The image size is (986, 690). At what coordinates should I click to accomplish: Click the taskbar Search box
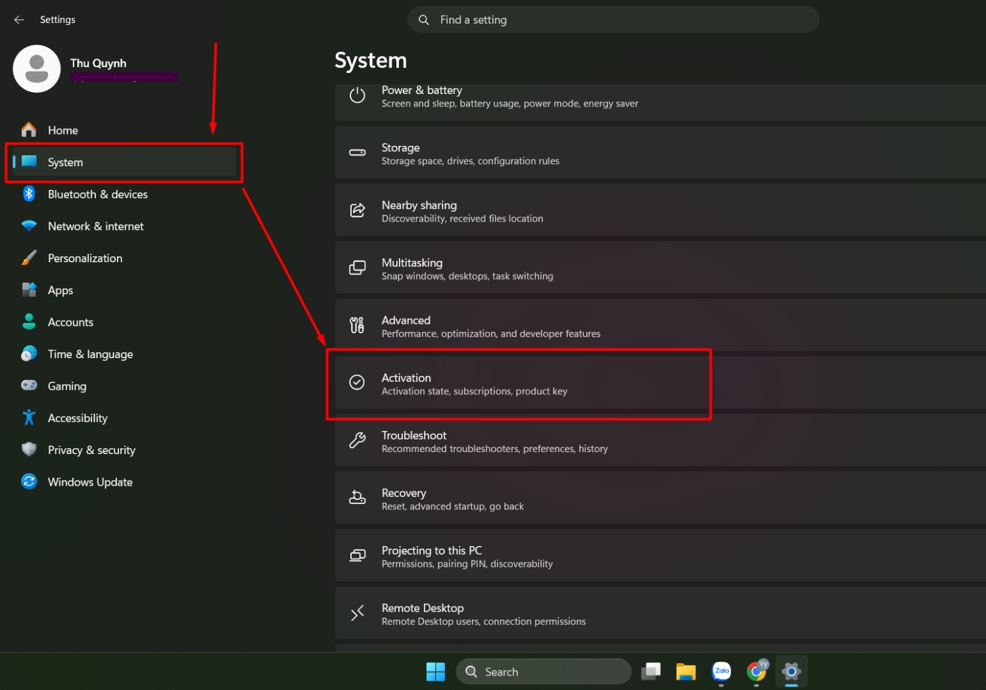tap(544, 672)
